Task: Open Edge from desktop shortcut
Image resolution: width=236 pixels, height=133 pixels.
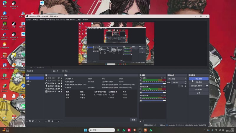Action: coord(4,4)
